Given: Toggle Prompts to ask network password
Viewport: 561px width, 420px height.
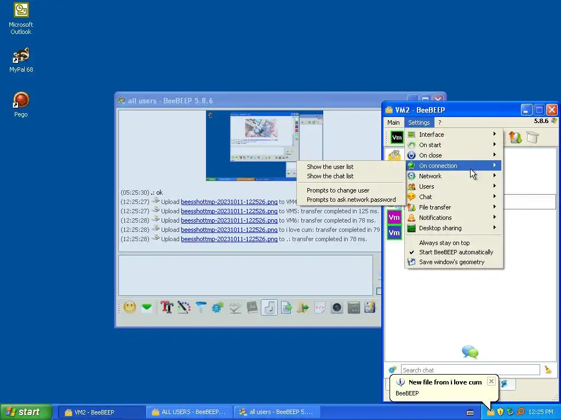Looking at the screenshot, I should tap(351, 200).
